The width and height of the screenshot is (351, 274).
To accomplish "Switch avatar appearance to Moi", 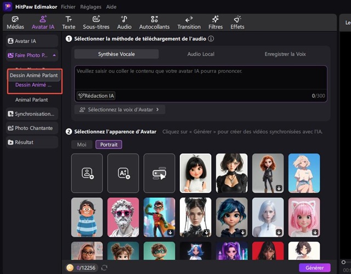I will point(81,145).
